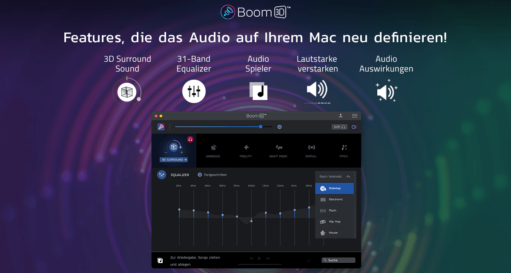
Task: Click the 5kHz equalizer band handle
Action: coord(295,210)
